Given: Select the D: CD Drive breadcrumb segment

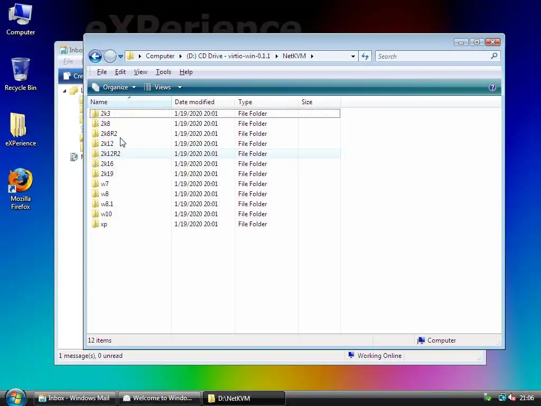Looking at the screenshot, I should click(x=228, y=56).
